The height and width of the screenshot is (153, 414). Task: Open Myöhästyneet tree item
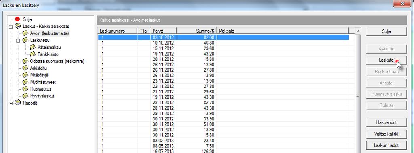pos(43,82)
